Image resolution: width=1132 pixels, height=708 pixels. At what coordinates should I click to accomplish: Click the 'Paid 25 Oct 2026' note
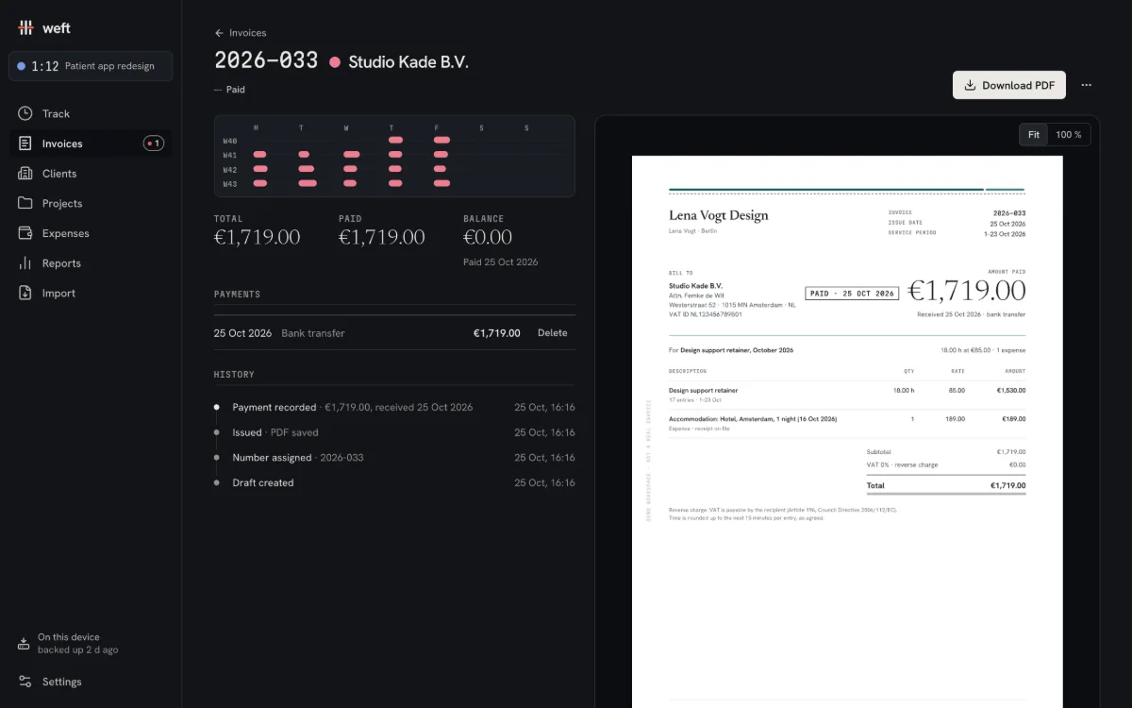[x=501, y=262]
